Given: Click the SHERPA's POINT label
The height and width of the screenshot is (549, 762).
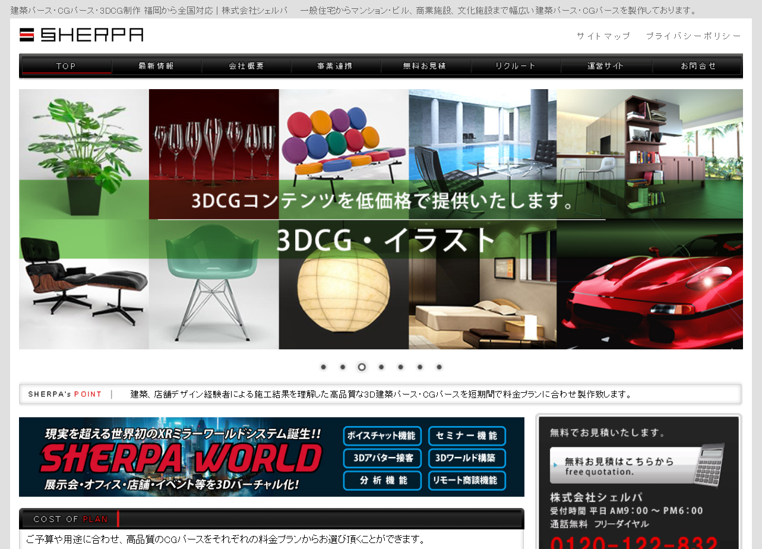Looking at the screenshot, I should [x=65, y=394].
